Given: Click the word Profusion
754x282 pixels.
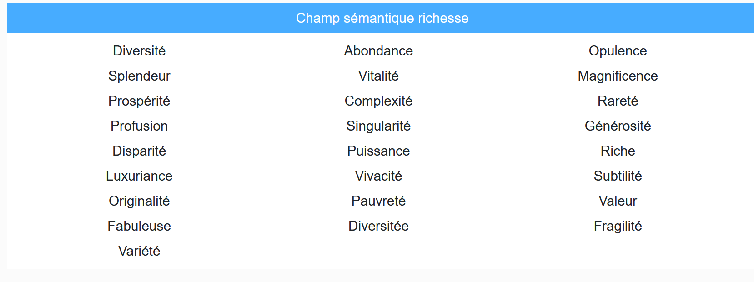Looking at the screenshot, I should tap(139, 126).
